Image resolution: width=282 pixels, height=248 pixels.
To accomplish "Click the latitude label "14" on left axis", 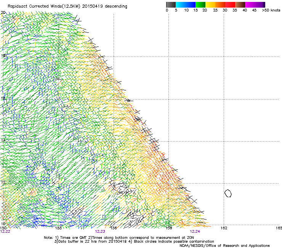I will point(3,140).
